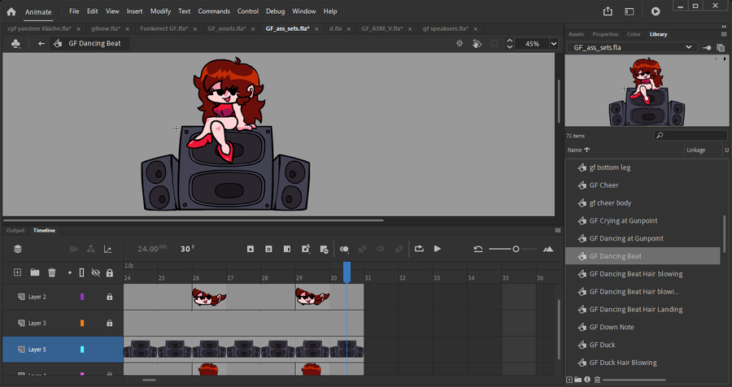The image size is (732, 387).
Task: Open the Control menu
Action: coord(248,11)
